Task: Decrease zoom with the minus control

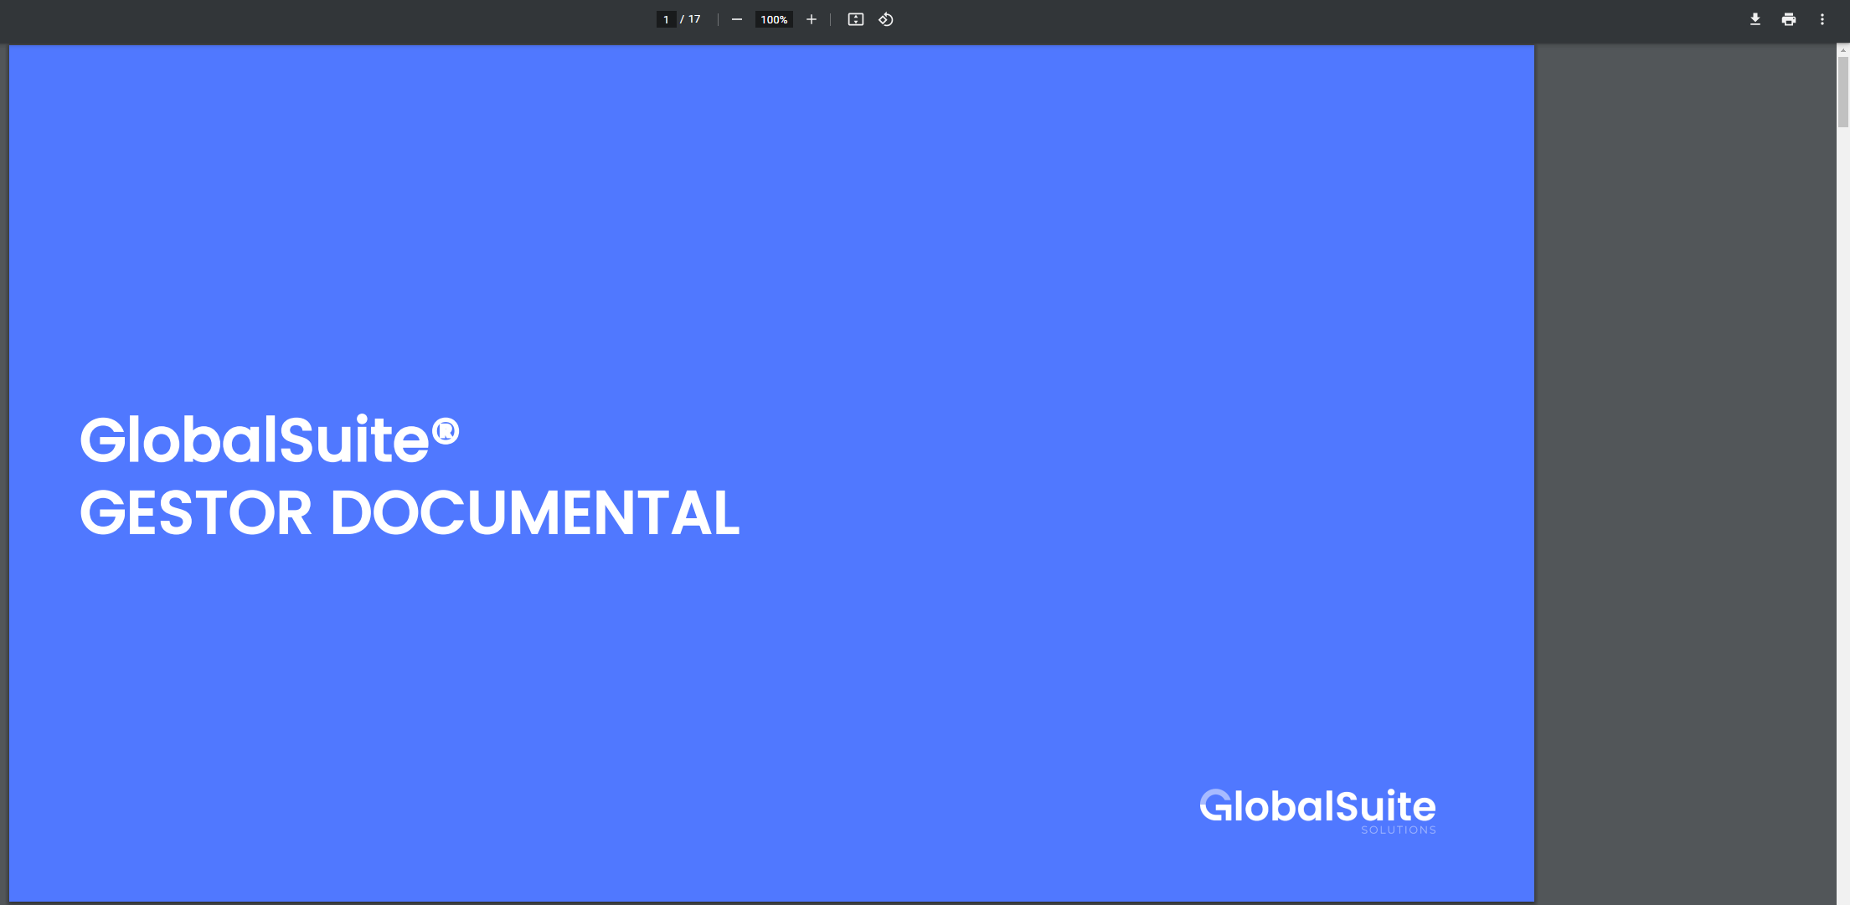Action: click(737, 19)
